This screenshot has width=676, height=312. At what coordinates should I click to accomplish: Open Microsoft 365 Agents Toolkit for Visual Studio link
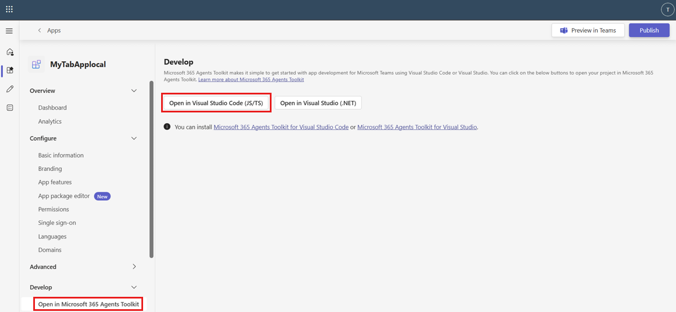417,127
